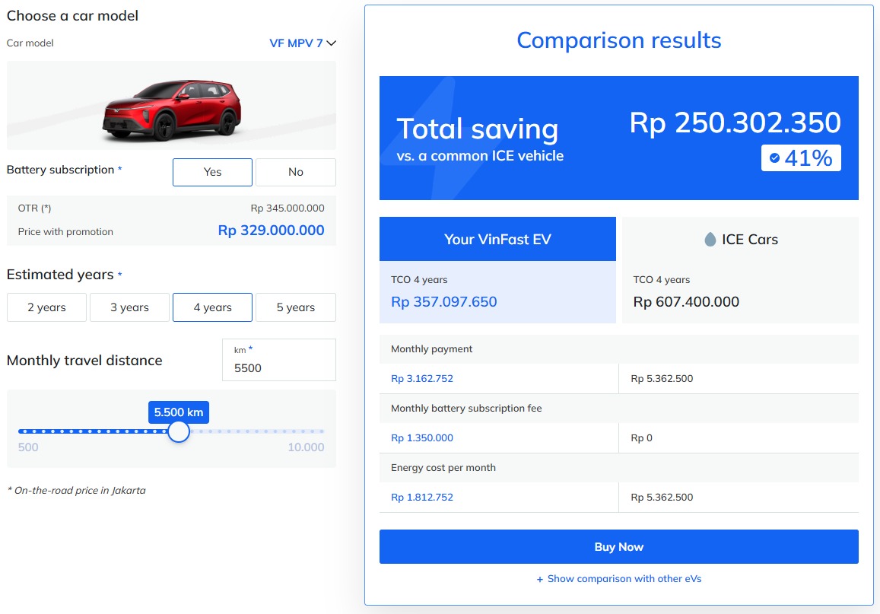Choose 4 years estimate
The height and width of the screenshot is (614, 880).
point(212,307)
